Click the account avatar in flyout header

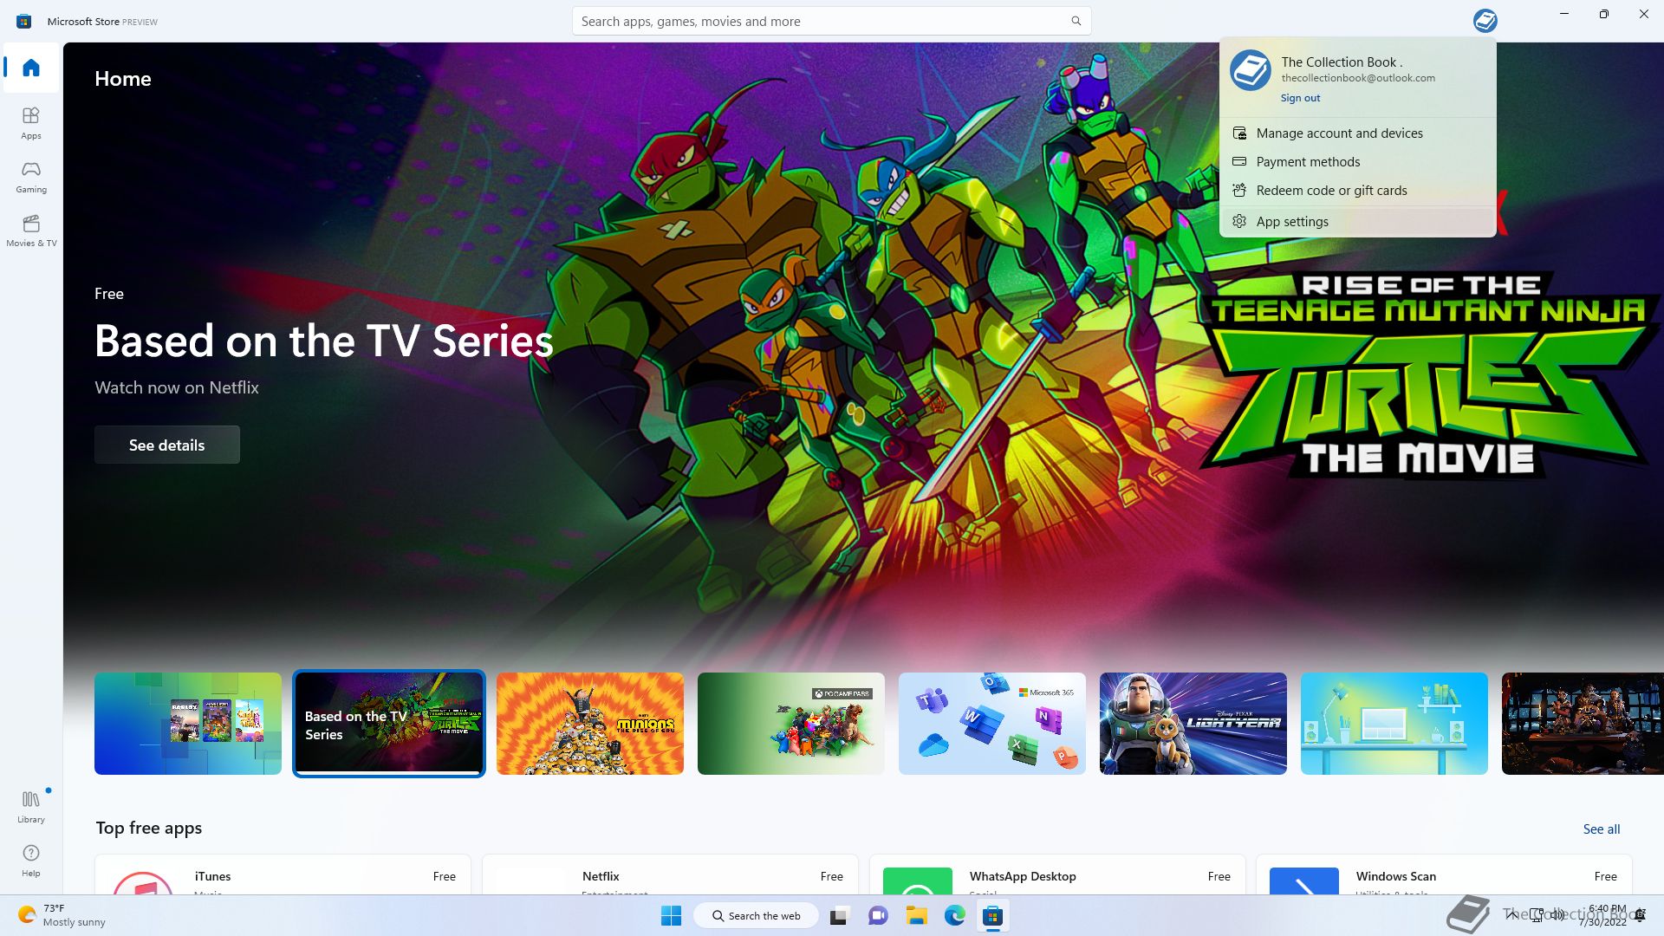tap(1250, 70)
